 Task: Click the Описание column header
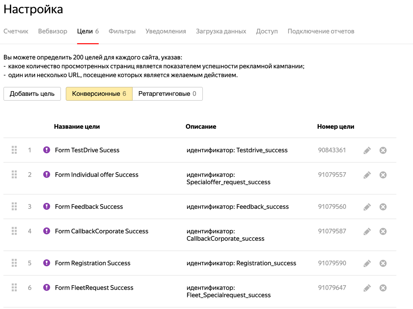pyautogui.click(x=201, y=126)
